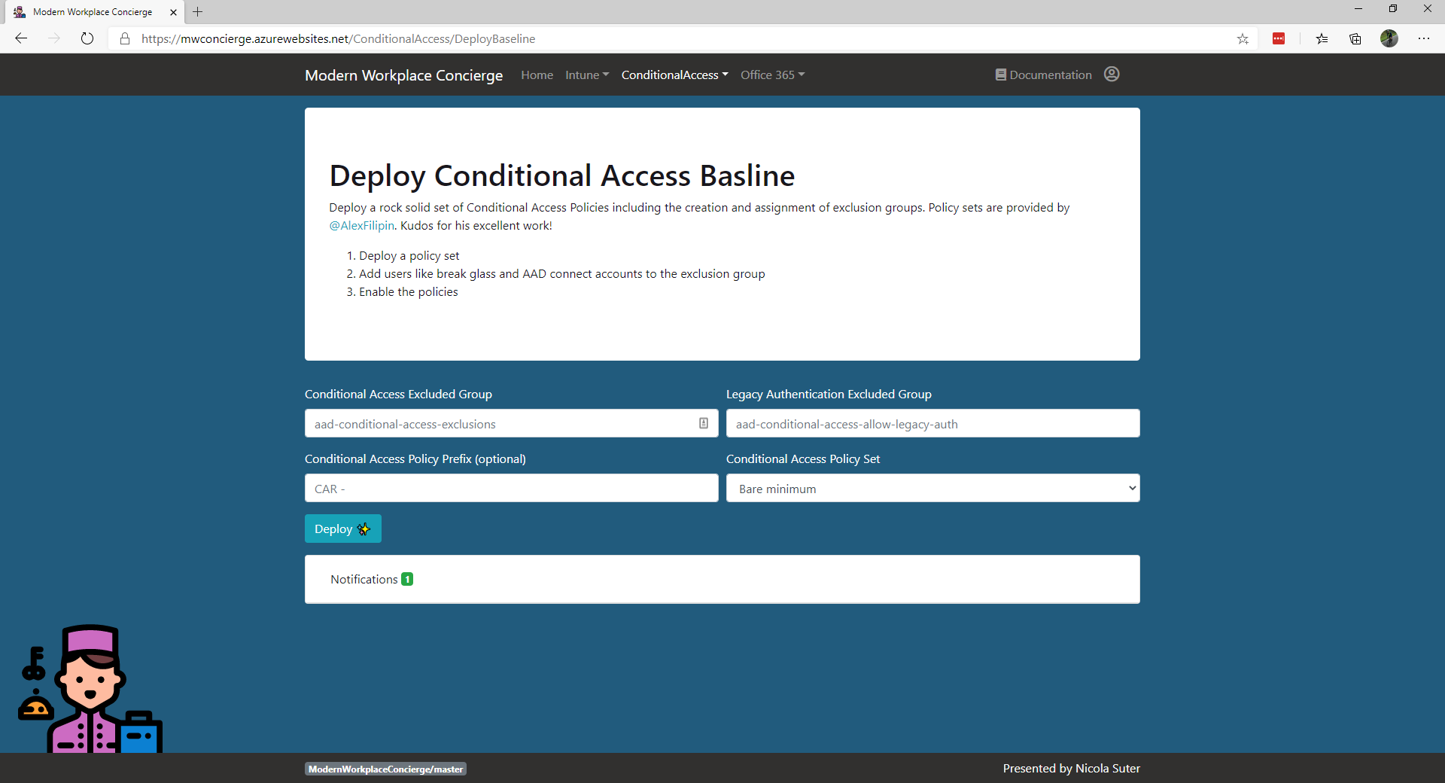Screen dimensions: 1445x783
Task: Open the Conditional Access Policy Set dropdown
Action: (932, 488)
